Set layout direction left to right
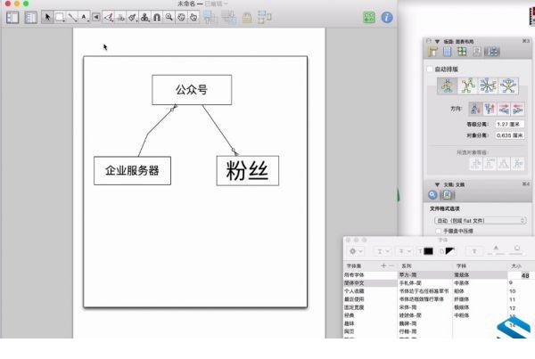535x359 pixels. (x=504, y=109)
